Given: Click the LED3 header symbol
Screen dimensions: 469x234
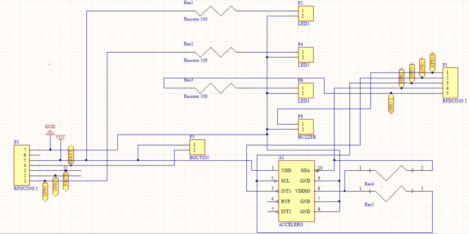Looking at the screenshot, I should point(305,91).
